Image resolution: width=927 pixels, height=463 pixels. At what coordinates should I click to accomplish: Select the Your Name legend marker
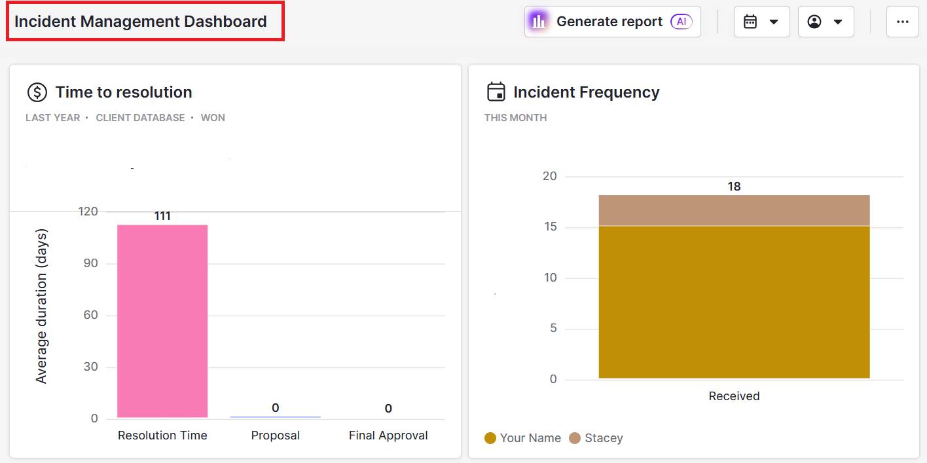click(490, 437)
